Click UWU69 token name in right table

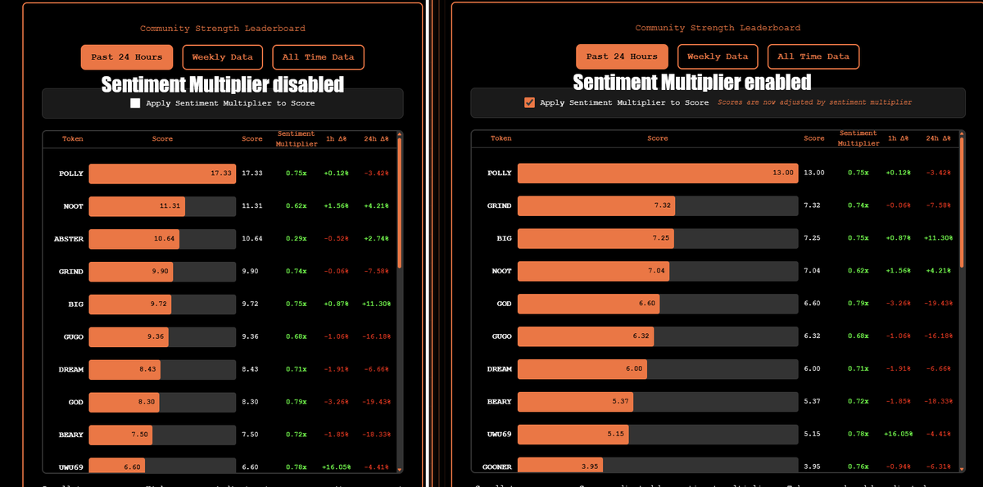pyautogui.click(x=500, y=435)
